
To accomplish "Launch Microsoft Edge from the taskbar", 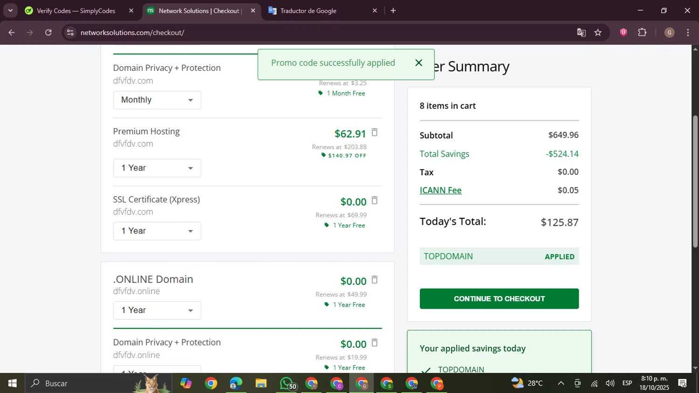I will point(236,383).
